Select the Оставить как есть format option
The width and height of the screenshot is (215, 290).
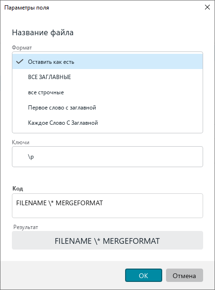pos(107,61)
